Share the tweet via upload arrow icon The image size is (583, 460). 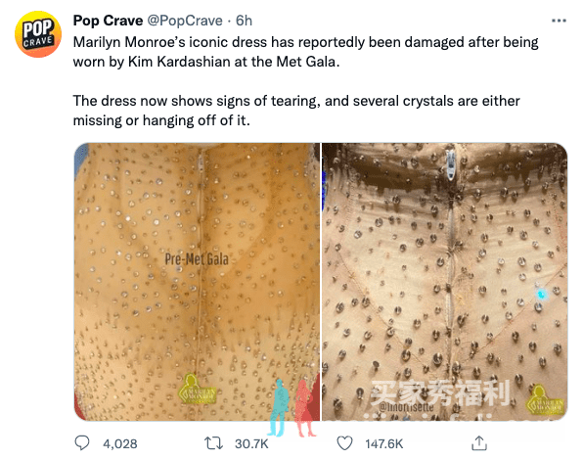tap(479, 443)
